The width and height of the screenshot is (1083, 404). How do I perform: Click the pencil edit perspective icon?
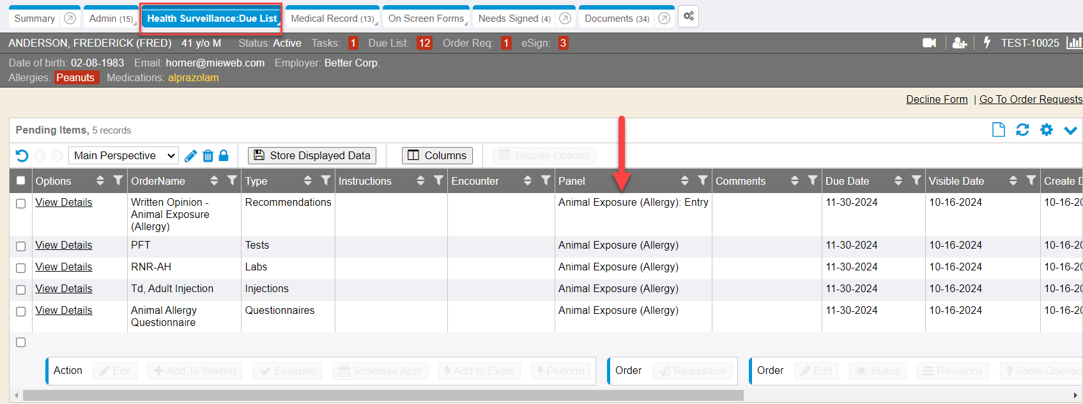pyautogui.click(x=190, y=155)
